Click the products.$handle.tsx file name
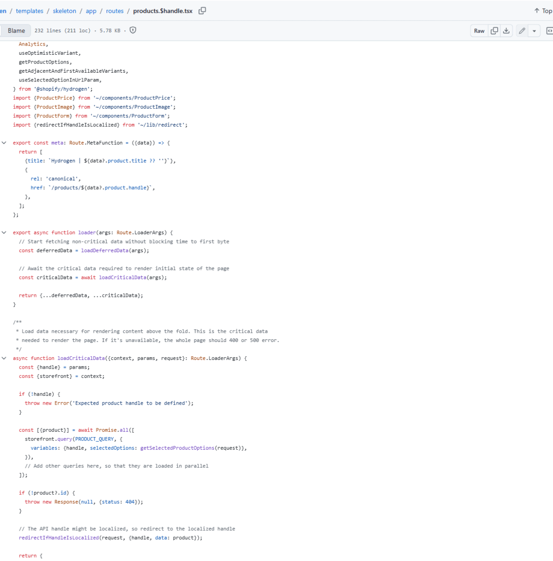Viewport: 553px width, 561px height. pyautogui.click(x=163, y=11)
